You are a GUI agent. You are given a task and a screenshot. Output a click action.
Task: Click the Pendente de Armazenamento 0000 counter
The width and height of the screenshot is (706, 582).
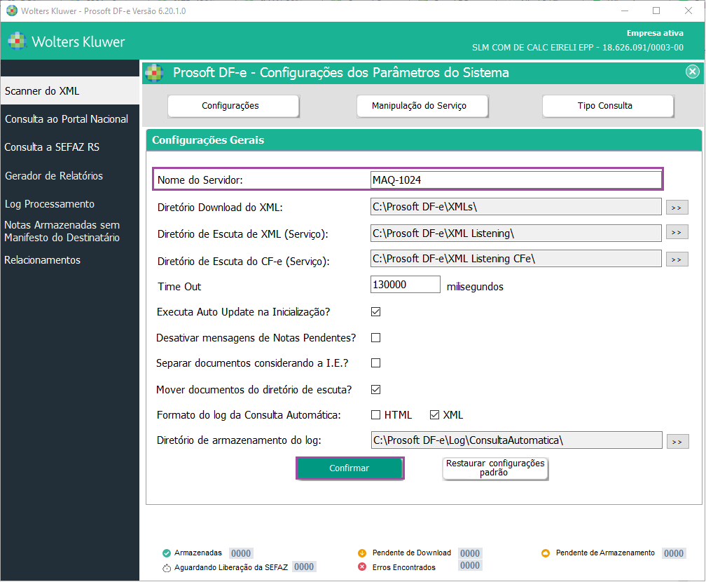[x=674, y=553]
